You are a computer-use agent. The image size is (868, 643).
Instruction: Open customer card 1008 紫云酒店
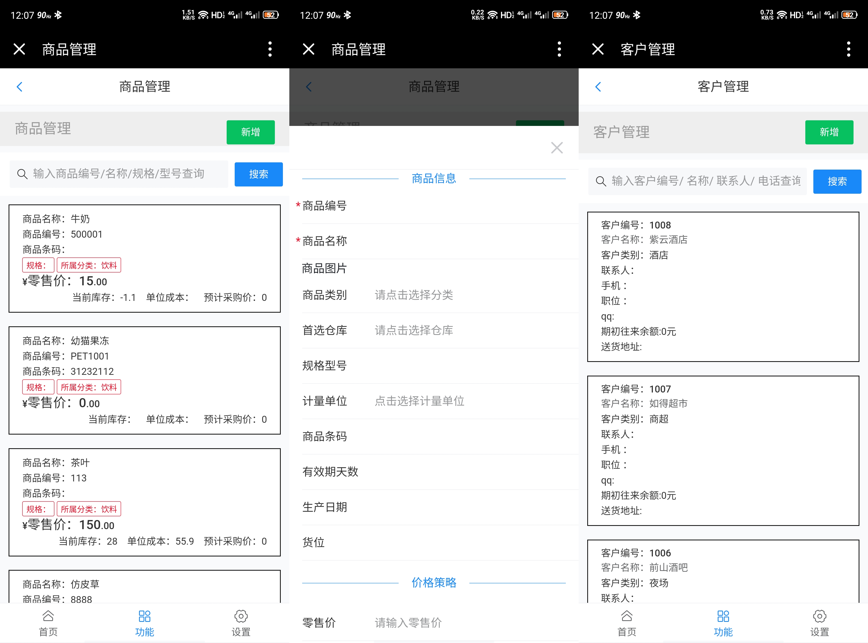click(723, 287)
